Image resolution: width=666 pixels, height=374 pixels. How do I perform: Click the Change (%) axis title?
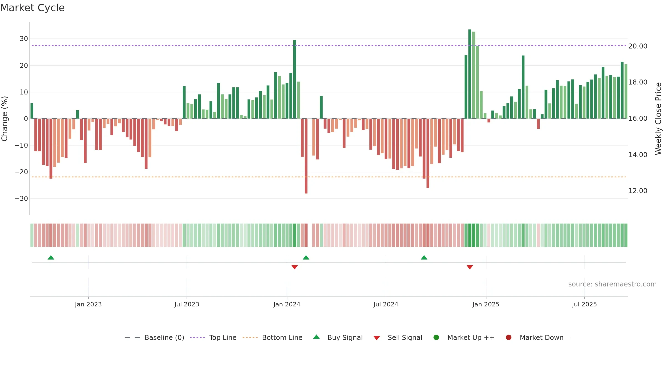(4, 119)
